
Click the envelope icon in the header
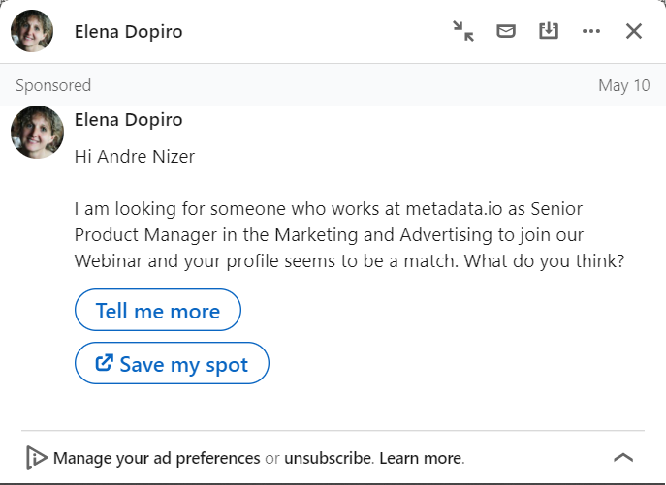pyautogui.click(x=505, y=31)
